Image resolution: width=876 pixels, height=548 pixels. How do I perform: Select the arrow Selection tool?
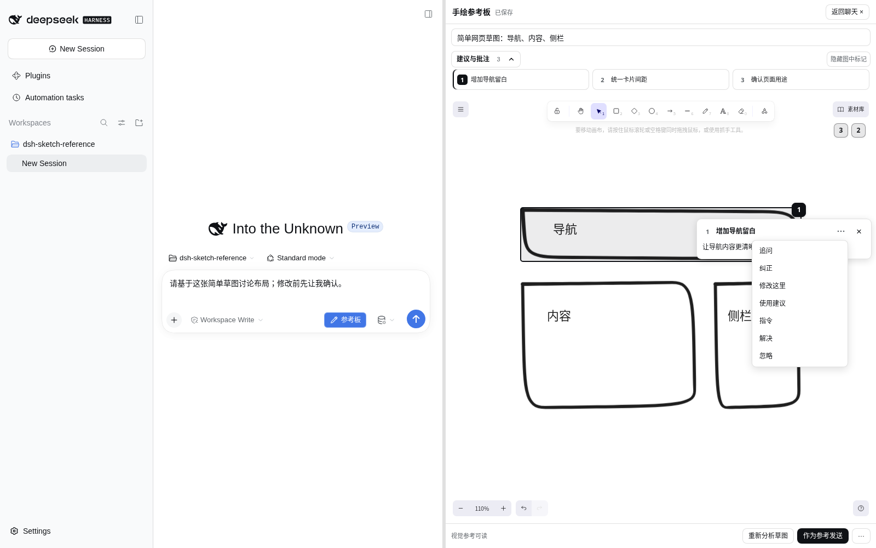pyautogui.click(x=598, y=111)
